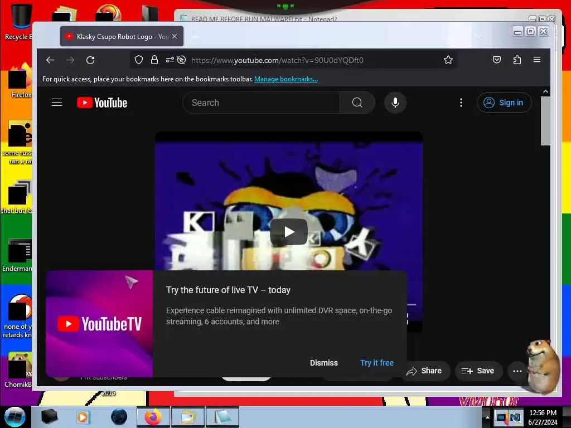Viewport: 571px width, 428px height.
Task: Open the Firefox extensions puzzle icon
Action: coord(517,60)
